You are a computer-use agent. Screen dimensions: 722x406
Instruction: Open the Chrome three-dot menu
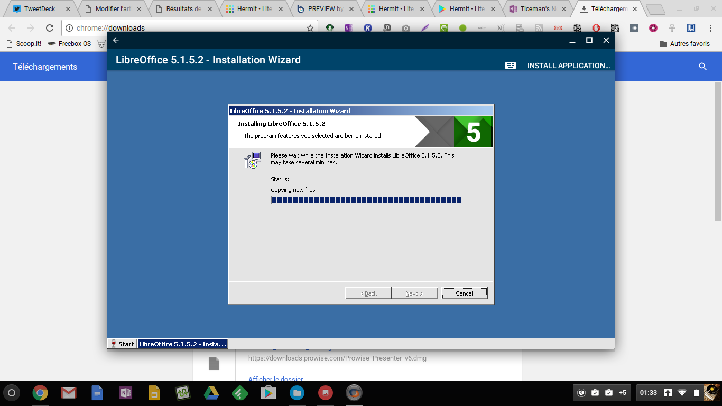(x=710, y=28)
